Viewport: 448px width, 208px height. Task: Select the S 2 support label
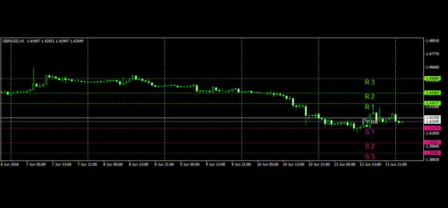click(370, 146)
